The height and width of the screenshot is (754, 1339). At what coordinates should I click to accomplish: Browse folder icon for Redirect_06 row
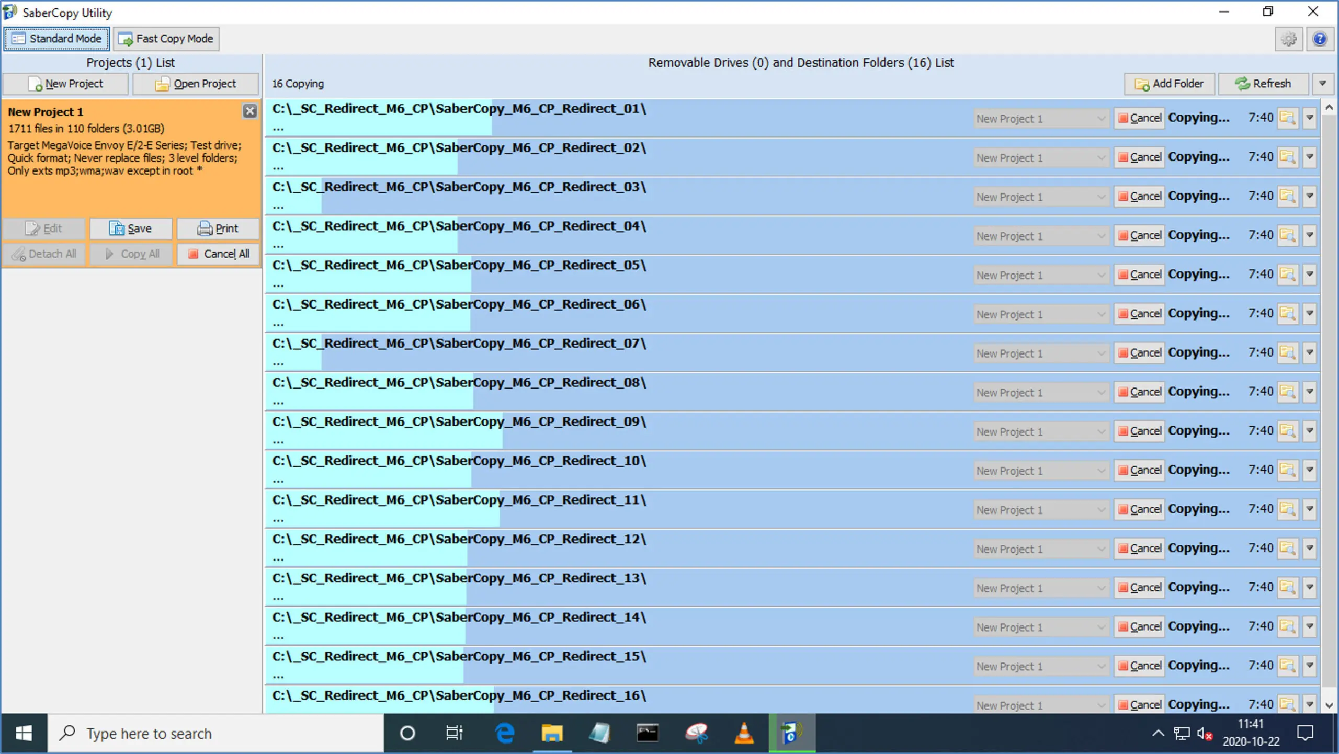1288,314
